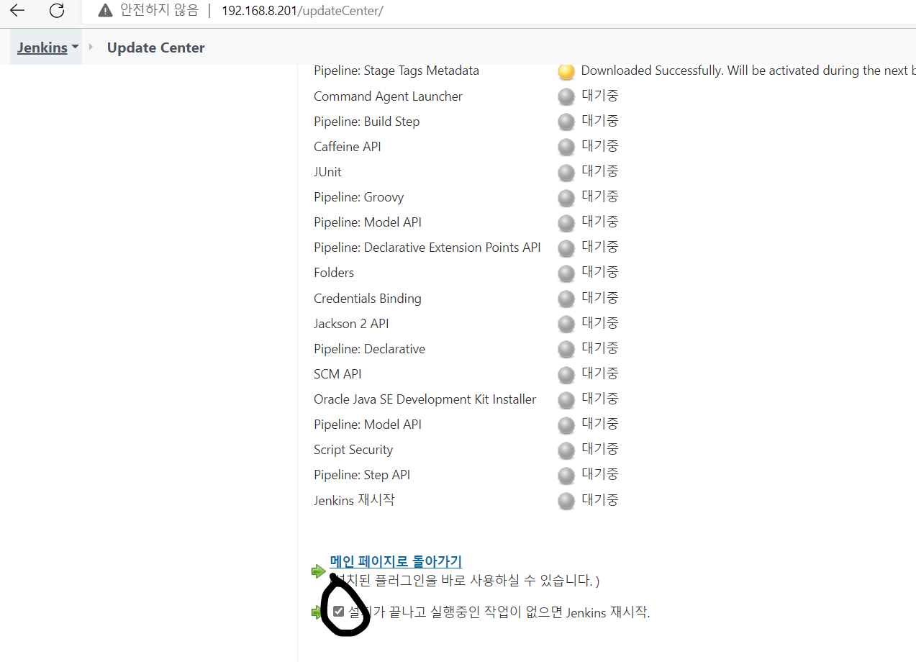This screenshot has height=662, width=916.
Task: Click 대기중 status next to JUnit
Action: coord(600,171)
